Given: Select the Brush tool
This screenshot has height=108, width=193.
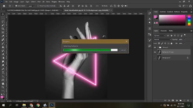Looking at the screenshot, I should click(3, 43).
